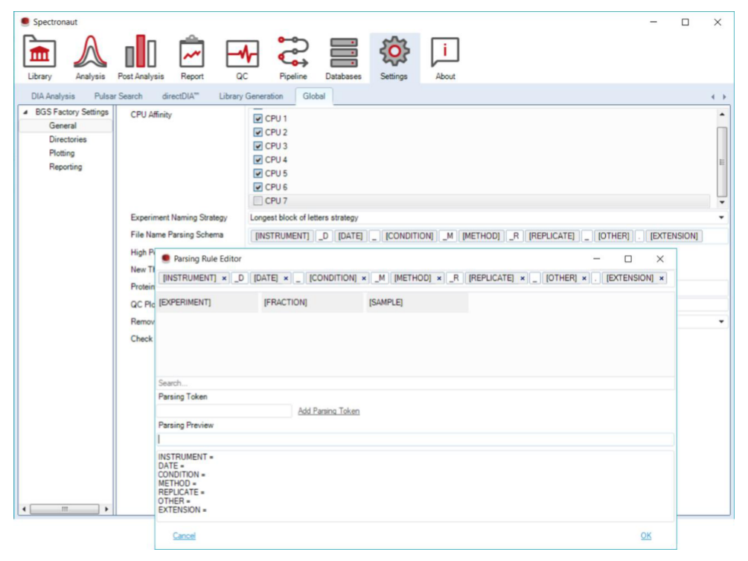Select Plotting in the settings tree
Screen dimensions: 748x561
[62, 153]
